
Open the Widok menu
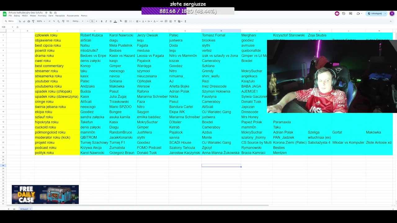[x=25, y=16]
